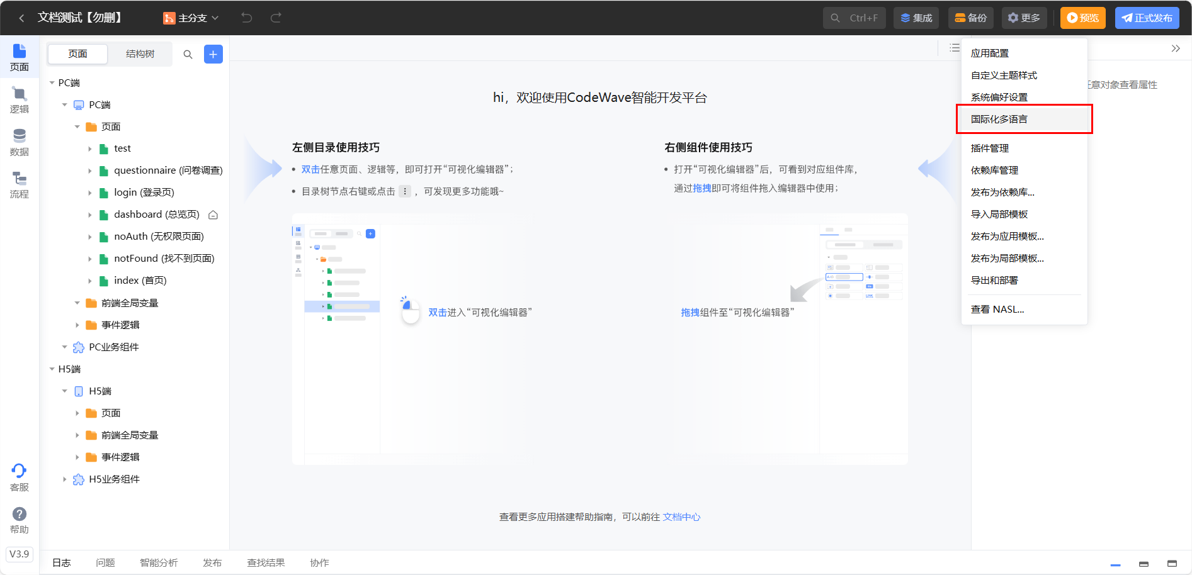Expand the H5 页面 folder

[77, 413]
